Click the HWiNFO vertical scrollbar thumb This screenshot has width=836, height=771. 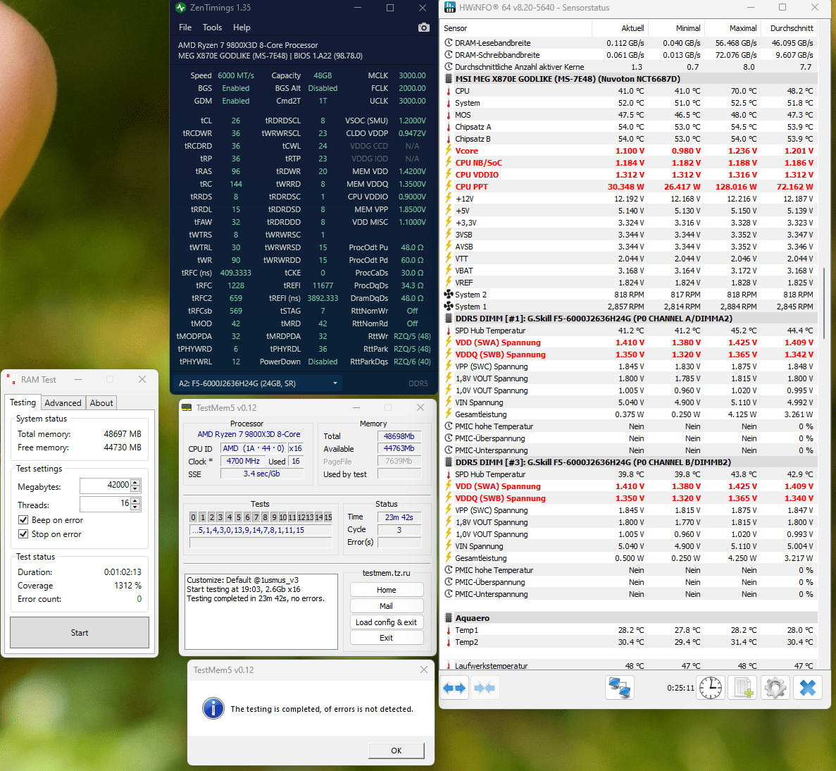(825, 302)
